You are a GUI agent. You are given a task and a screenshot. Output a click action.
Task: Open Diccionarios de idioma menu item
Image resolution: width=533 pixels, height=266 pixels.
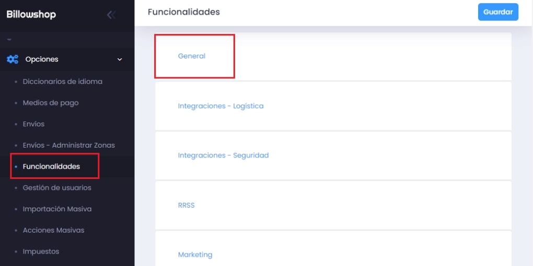pos(62,81)
